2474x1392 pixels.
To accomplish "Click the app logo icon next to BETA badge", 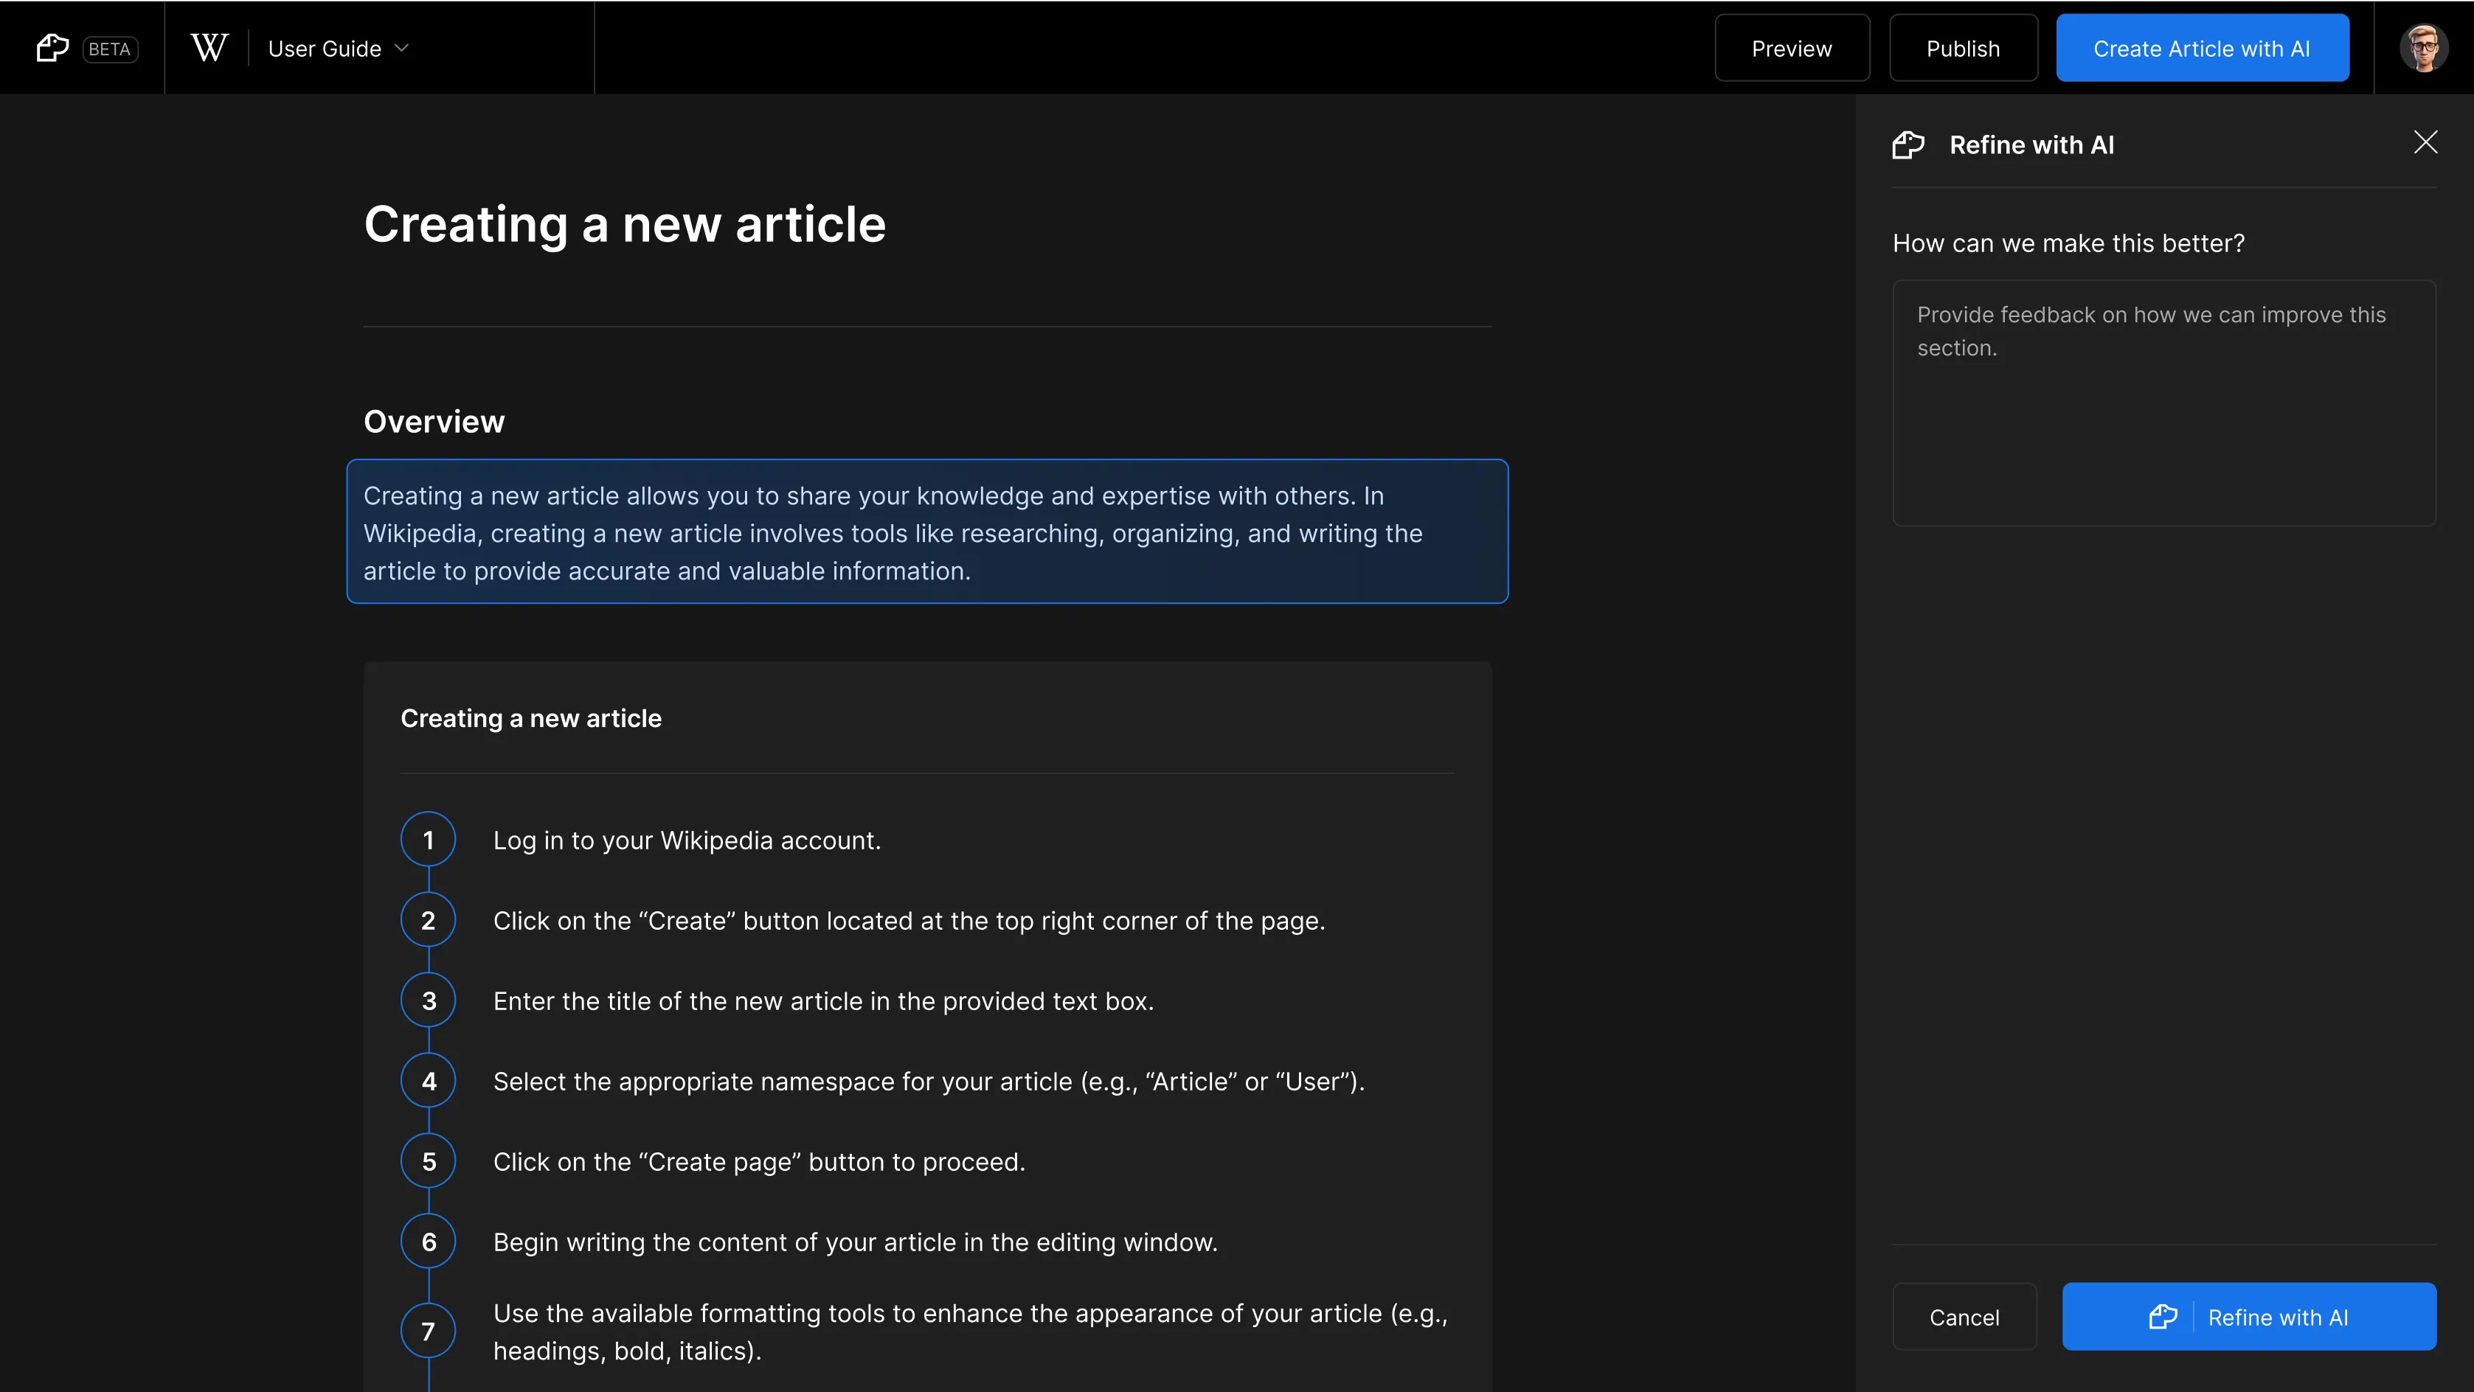I will coord(52,47).
